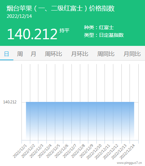The height and width of the screenshot is (166, 145).
Task: Select the 月环比 tab
Action: tap(80, 54)
